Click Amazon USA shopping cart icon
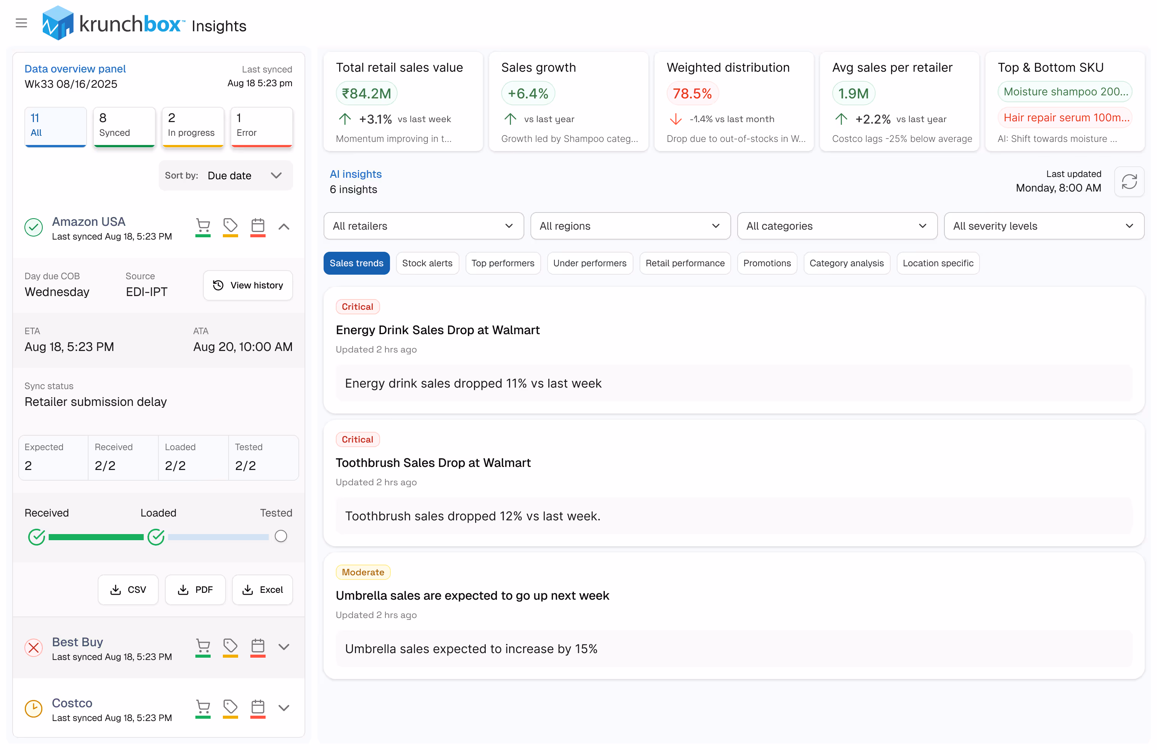 tap(203, 226)
